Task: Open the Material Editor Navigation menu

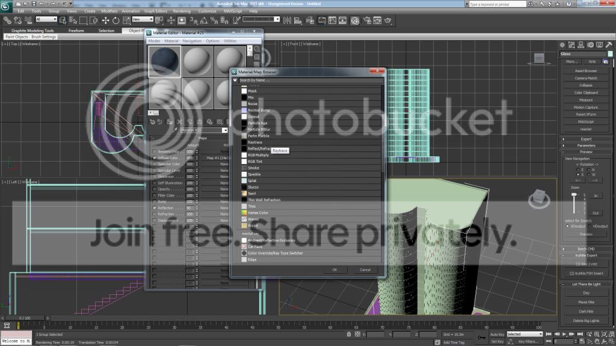Action: click(x=192, y=41)
